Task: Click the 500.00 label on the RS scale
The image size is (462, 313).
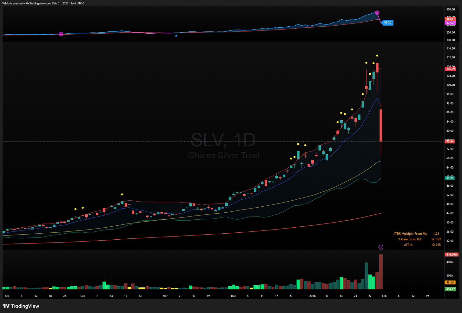Action: [451, 10]
